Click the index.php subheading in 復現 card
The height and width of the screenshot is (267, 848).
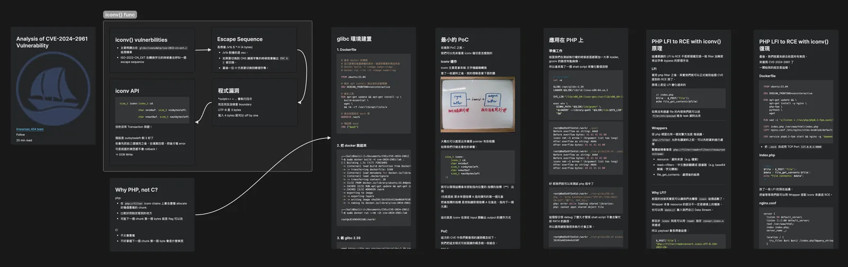(767, 155)
